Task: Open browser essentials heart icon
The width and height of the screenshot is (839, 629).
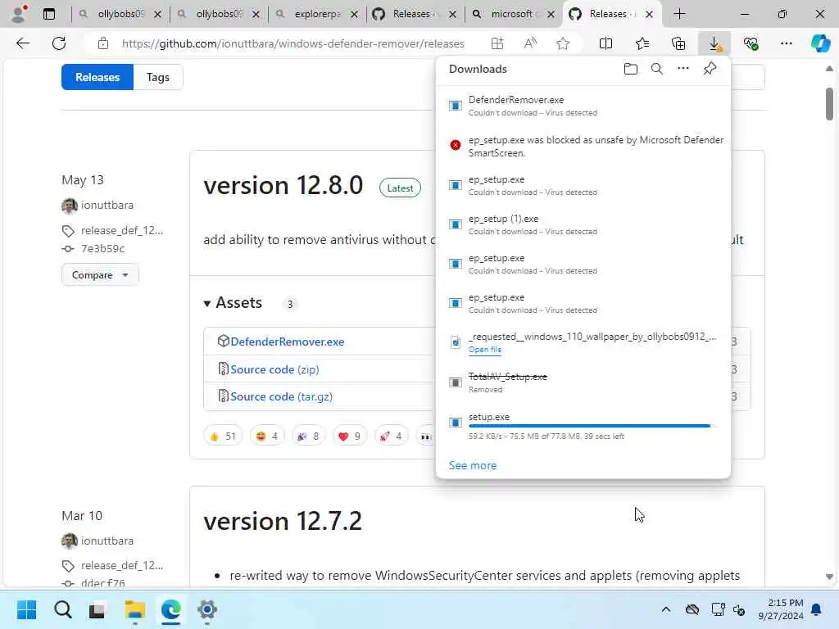Action: (x=751, y=43)
